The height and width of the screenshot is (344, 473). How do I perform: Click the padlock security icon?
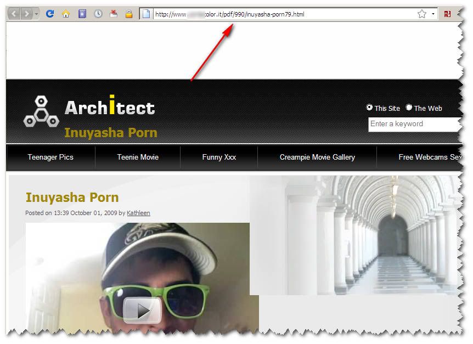tap(129, 14)
